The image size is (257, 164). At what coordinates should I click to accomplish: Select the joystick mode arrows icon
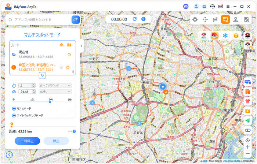(205, 19)
